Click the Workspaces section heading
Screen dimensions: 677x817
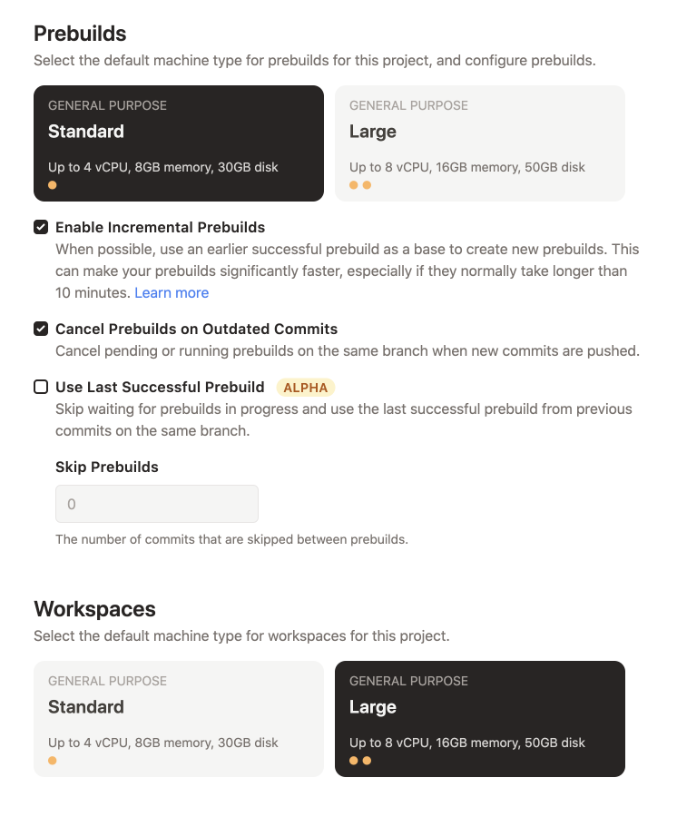[93, 609]
